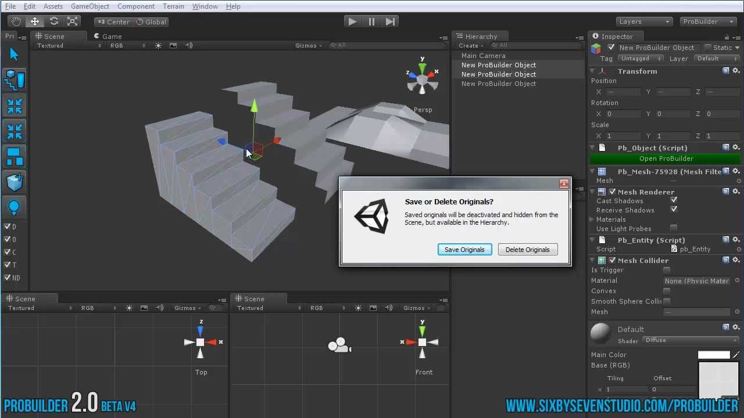Toggle Receive Shadows checkbox

[x=674, y=210]
